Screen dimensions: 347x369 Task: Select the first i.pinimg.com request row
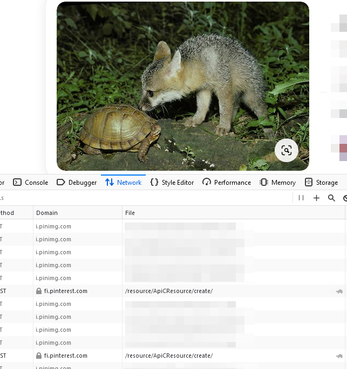(x=53, y=226)
